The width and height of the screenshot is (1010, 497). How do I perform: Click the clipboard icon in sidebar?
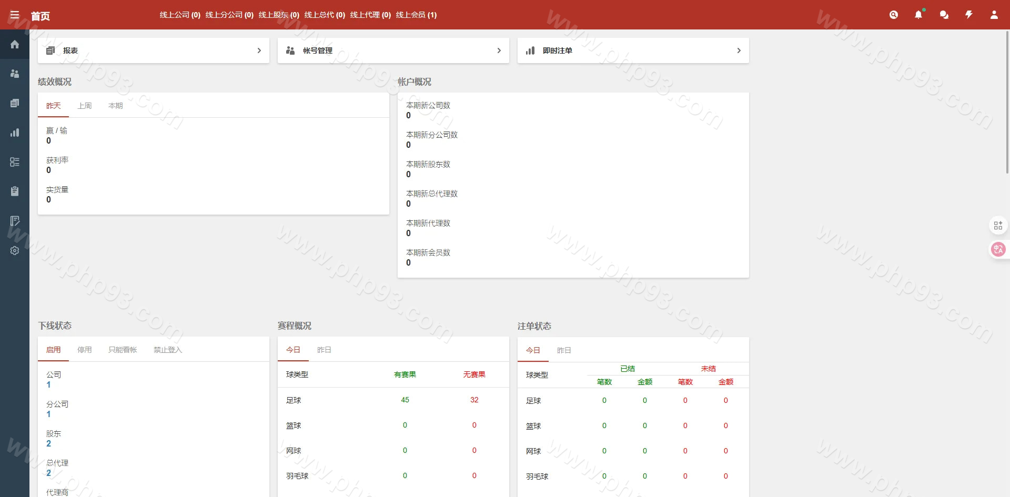click(15, 191)
